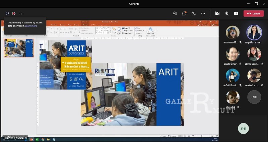Open the Select dropdown in PowerPoint ribbon
This screenshot has height=142, width=268.
click(x=139, y=33)
